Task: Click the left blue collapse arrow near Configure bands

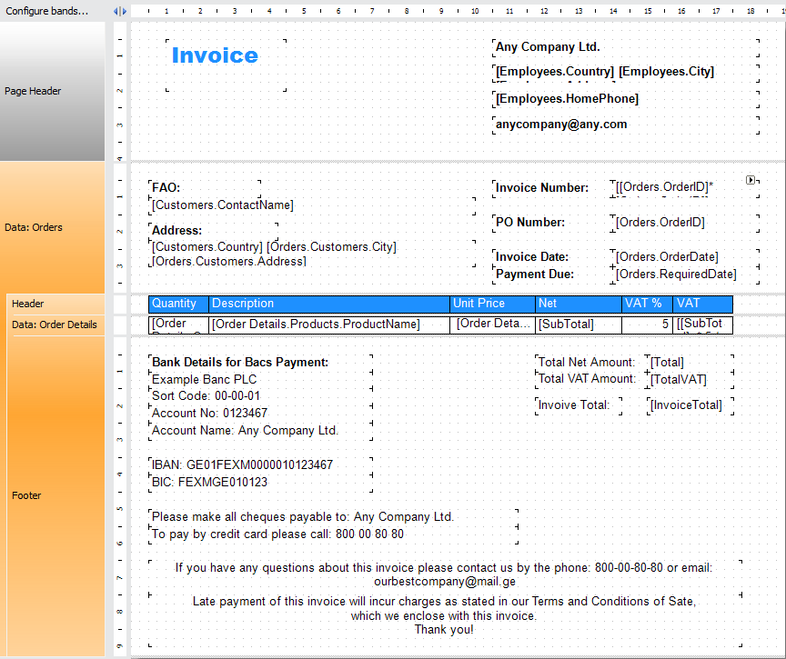Action: pyautogui.click(x=116, y=10)
